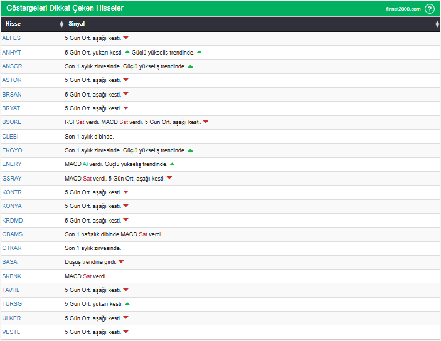
Task: Click red down arrow in BSOKE row
Action: click(206, 122)
